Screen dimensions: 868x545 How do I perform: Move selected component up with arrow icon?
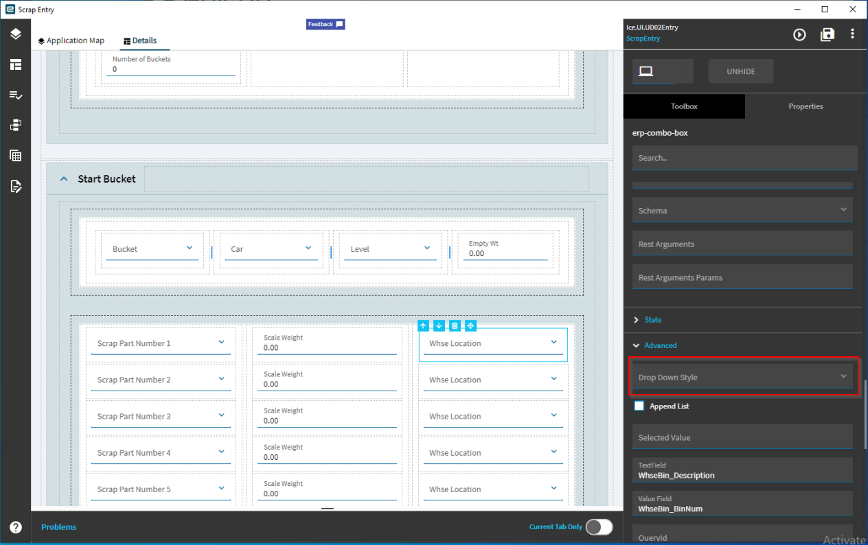423,326
